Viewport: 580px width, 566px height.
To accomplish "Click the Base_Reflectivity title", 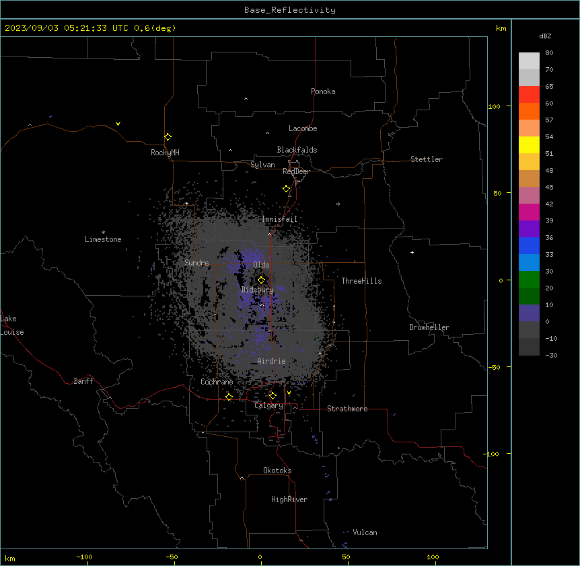I will point(290,10).
